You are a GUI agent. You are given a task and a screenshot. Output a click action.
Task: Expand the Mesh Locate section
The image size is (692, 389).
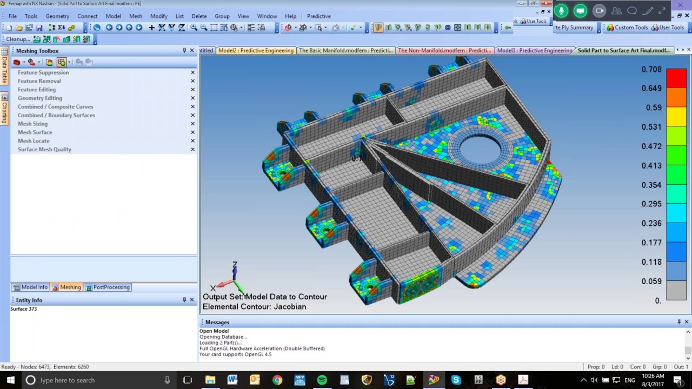click(34, 140)
